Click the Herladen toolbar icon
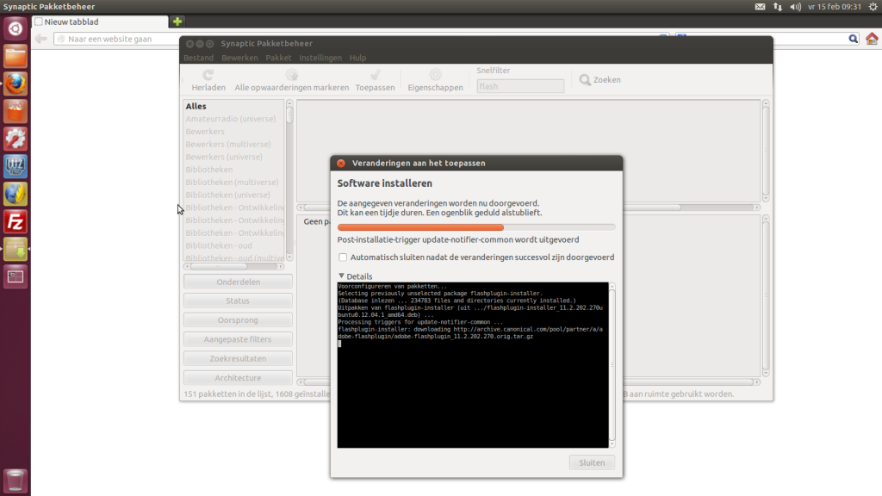The height and width of the screenshot is (496, 882). [x=208, y=76]
